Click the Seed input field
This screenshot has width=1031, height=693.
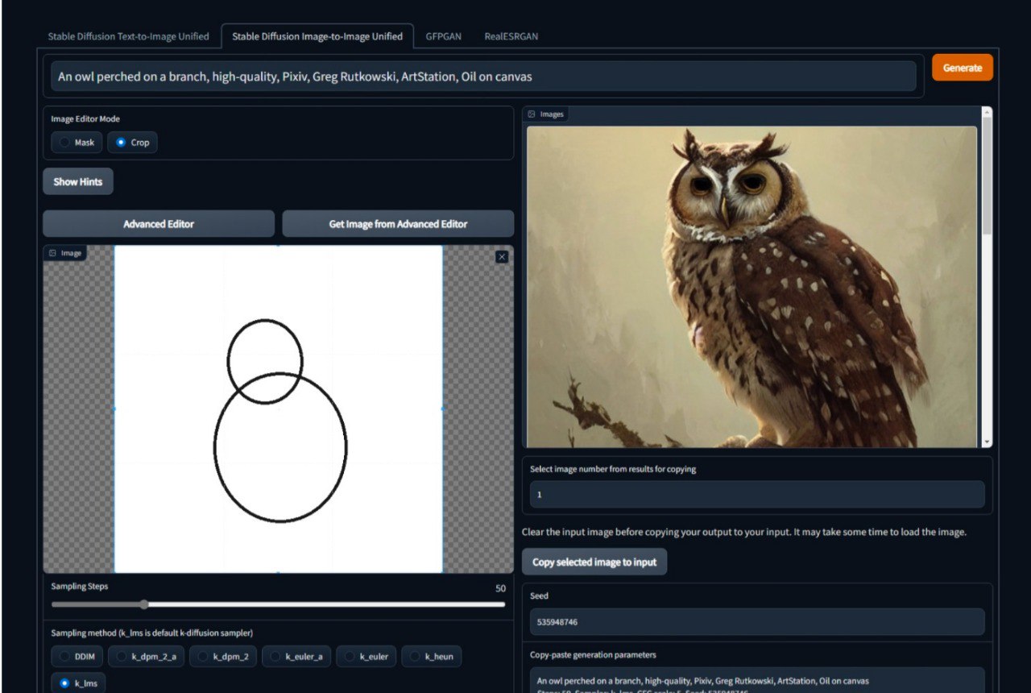(756, 622)
